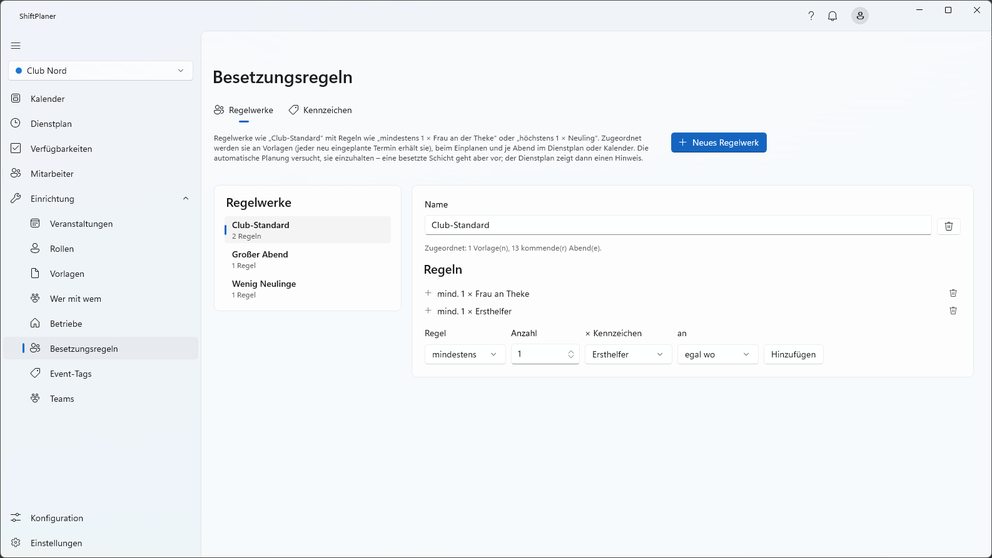
Task: Open the 'mindestens' Regel dropdown
Action: [465, 354]
